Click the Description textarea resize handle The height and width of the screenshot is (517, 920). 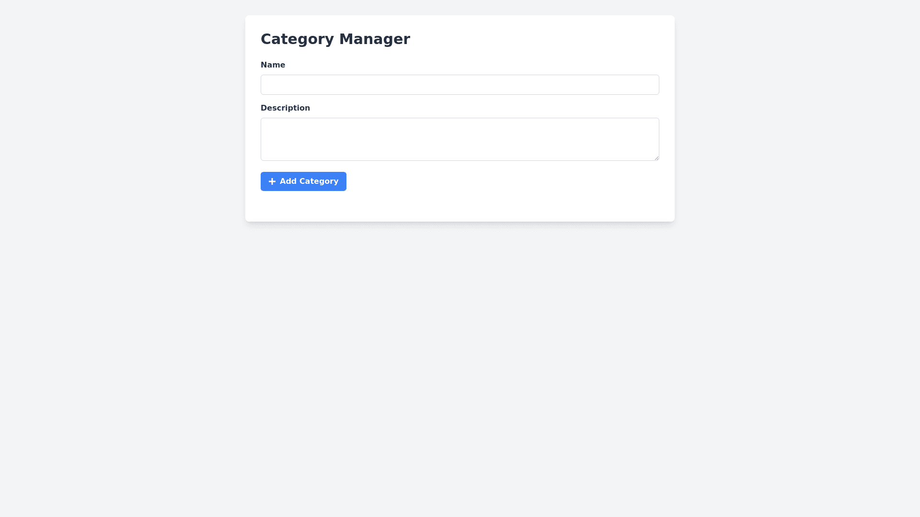click(x=656, y=157)
